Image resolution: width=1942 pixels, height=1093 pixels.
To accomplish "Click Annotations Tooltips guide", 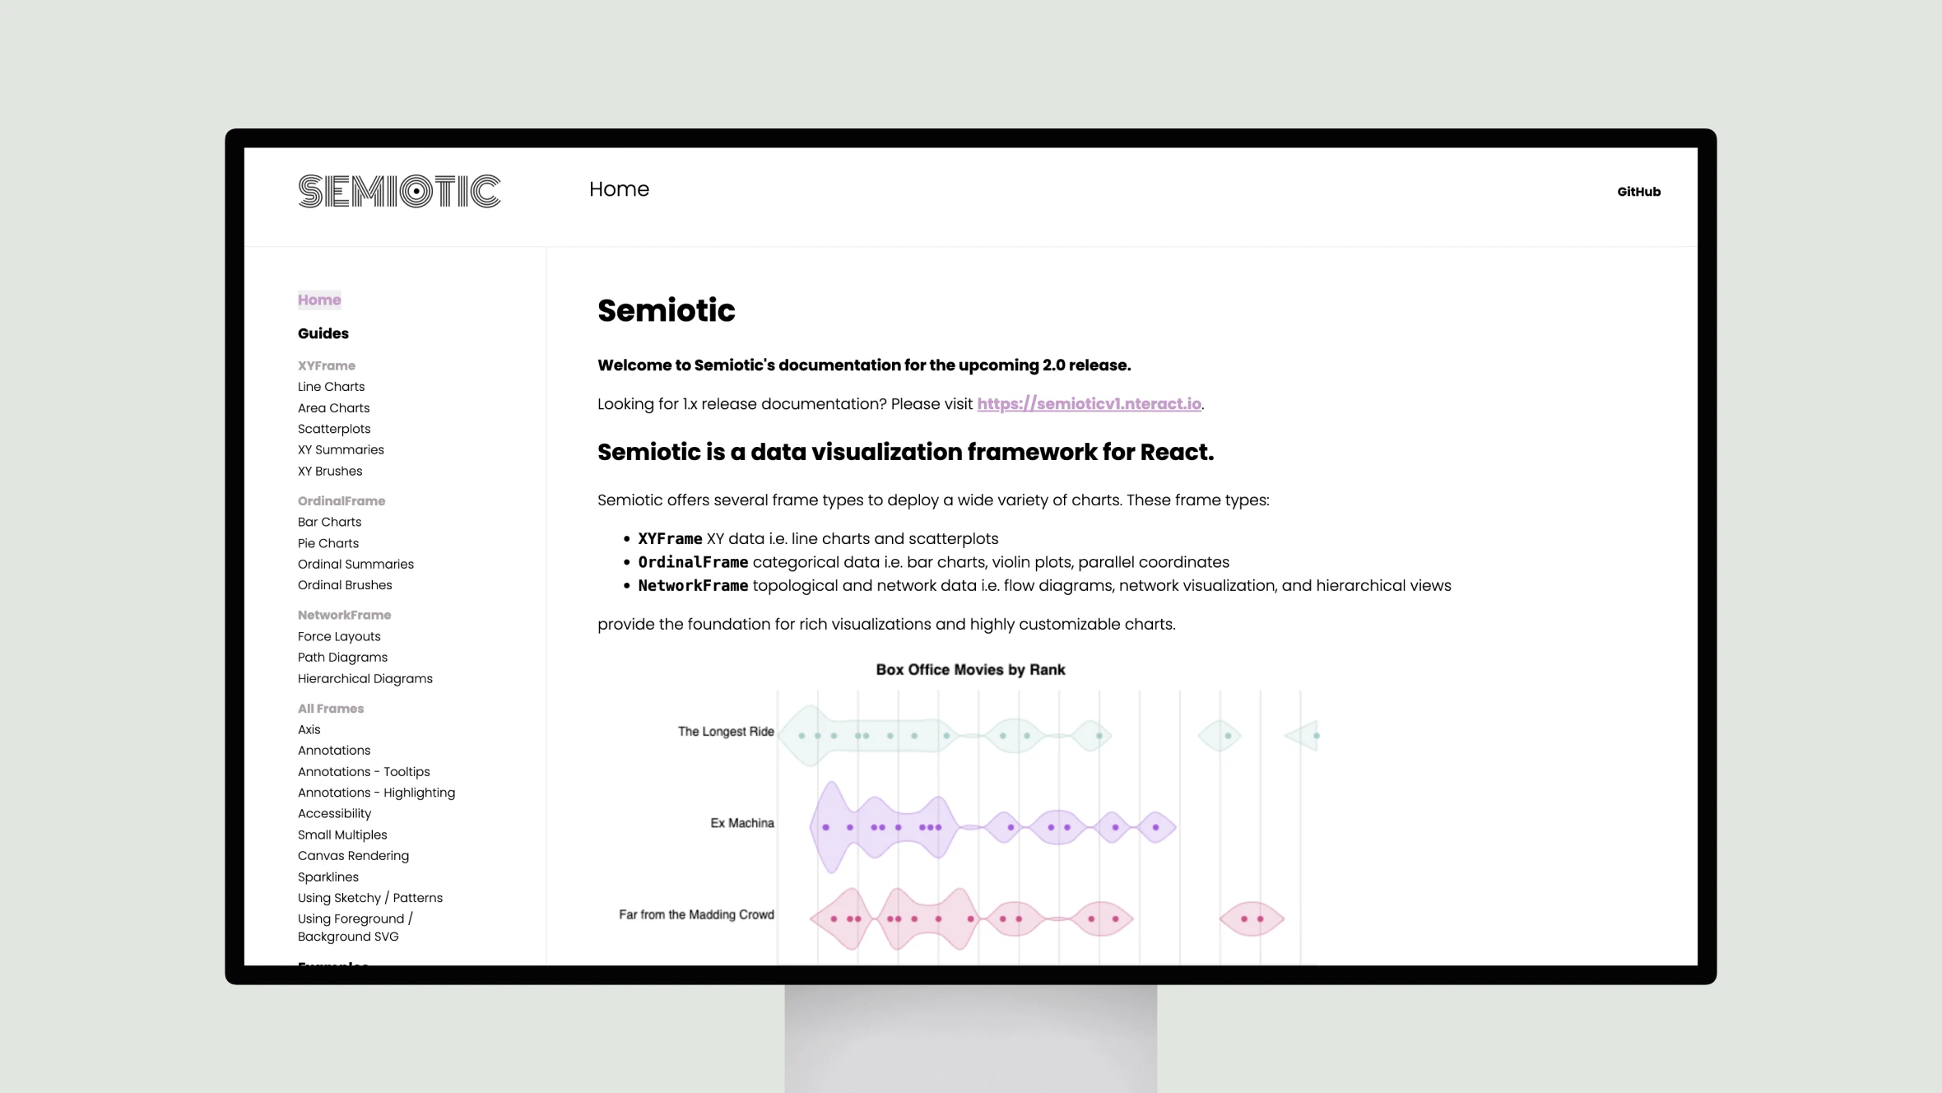I will point(363,771).
